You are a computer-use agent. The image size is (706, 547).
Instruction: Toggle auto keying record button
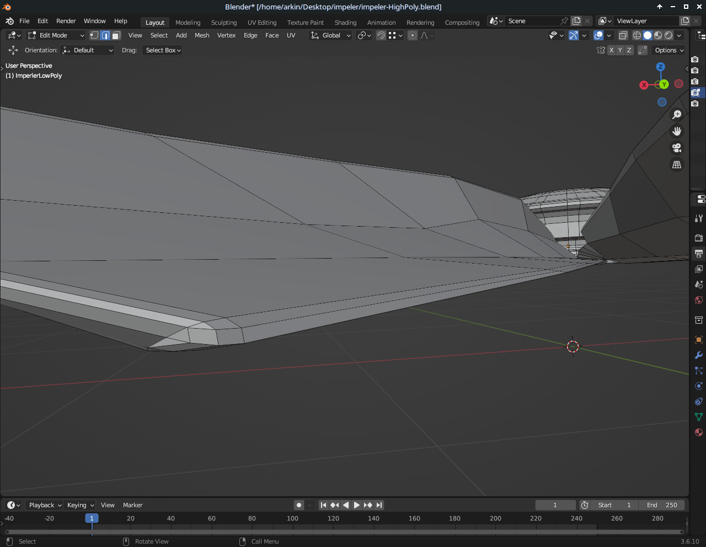[x=299, y=505]
